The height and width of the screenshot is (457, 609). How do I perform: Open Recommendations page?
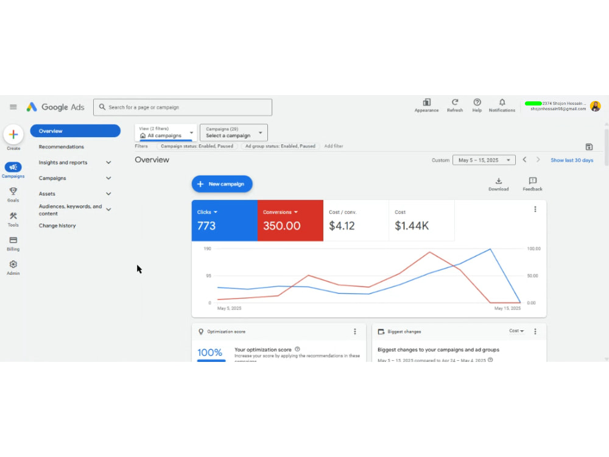[62, 147]
